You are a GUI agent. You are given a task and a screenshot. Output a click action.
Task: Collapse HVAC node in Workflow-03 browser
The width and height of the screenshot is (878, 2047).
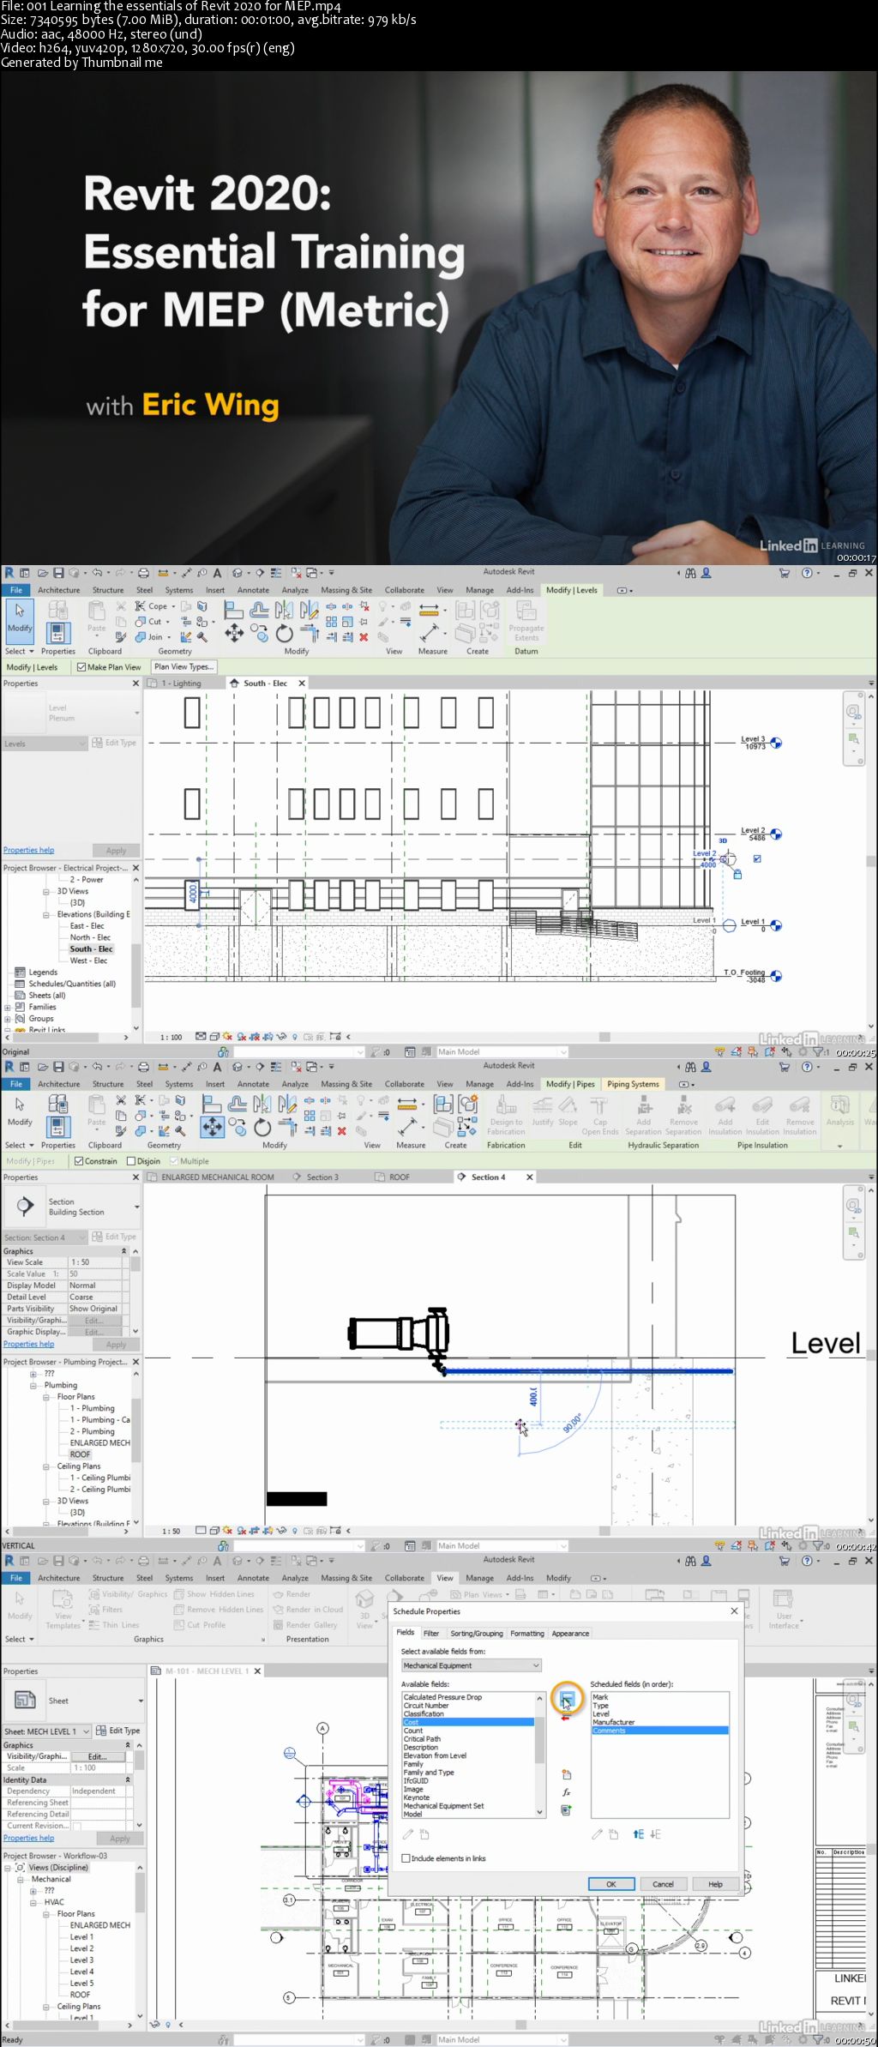point(33,1902)
